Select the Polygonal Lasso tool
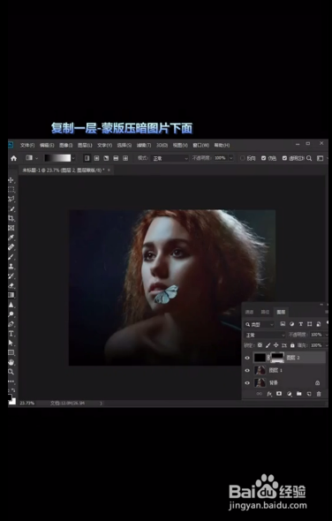 click(11, 200)
